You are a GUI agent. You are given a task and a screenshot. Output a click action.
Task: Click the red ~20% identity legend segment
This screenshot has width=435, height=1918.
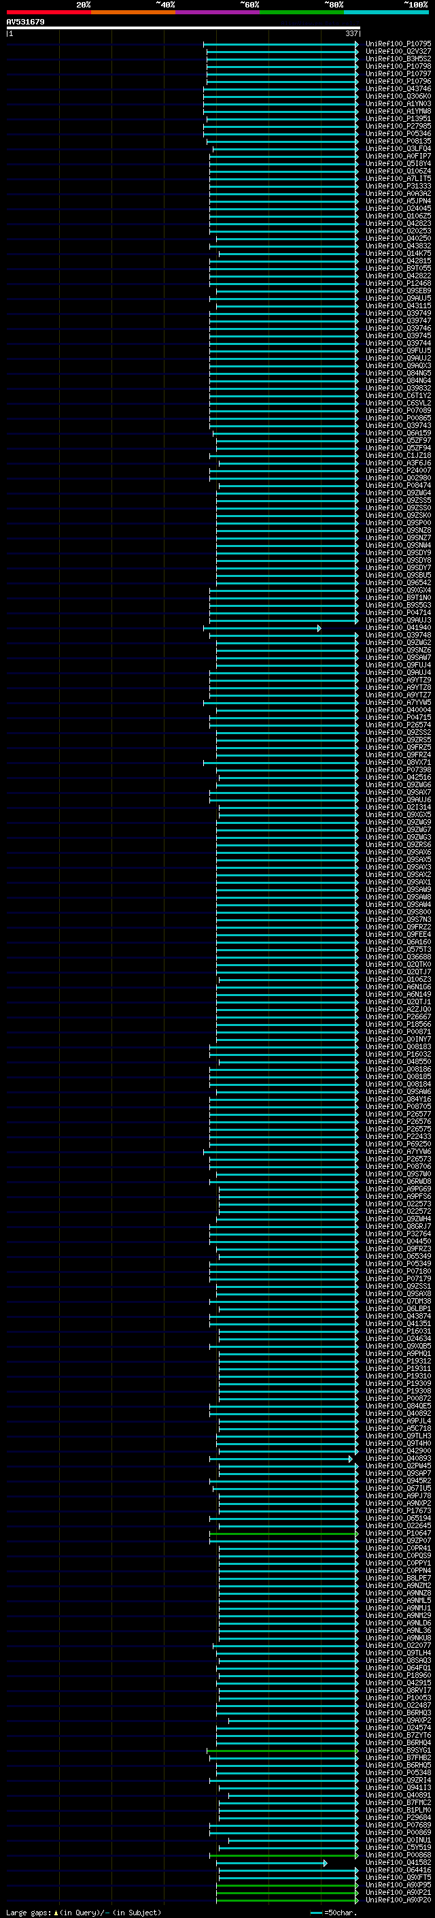[x=48, y=12]
